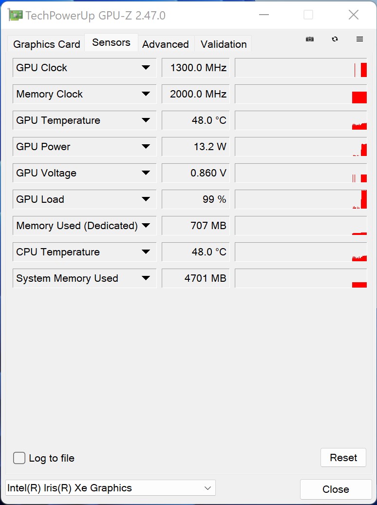
Task: Click the GPU Load history graph
Action: 301,199
